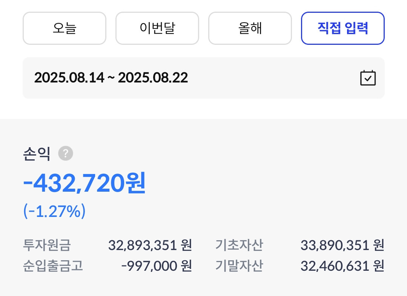Click the end date 2025.08.22
Image resolution: width=407 pixels, height=296 pixels.
[x=153, y=78]
